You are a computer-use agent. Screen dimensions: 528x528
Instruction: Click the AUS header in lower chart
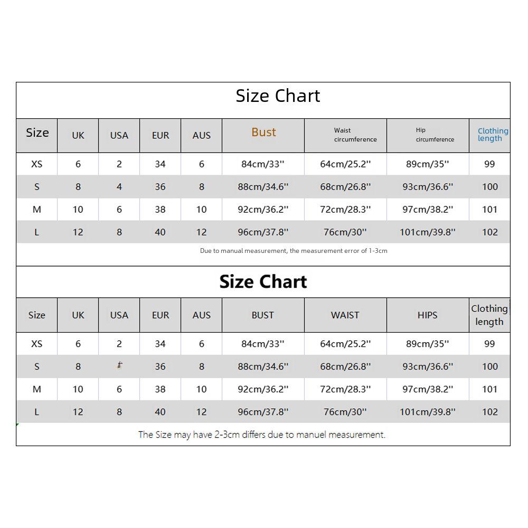[202, 315]
